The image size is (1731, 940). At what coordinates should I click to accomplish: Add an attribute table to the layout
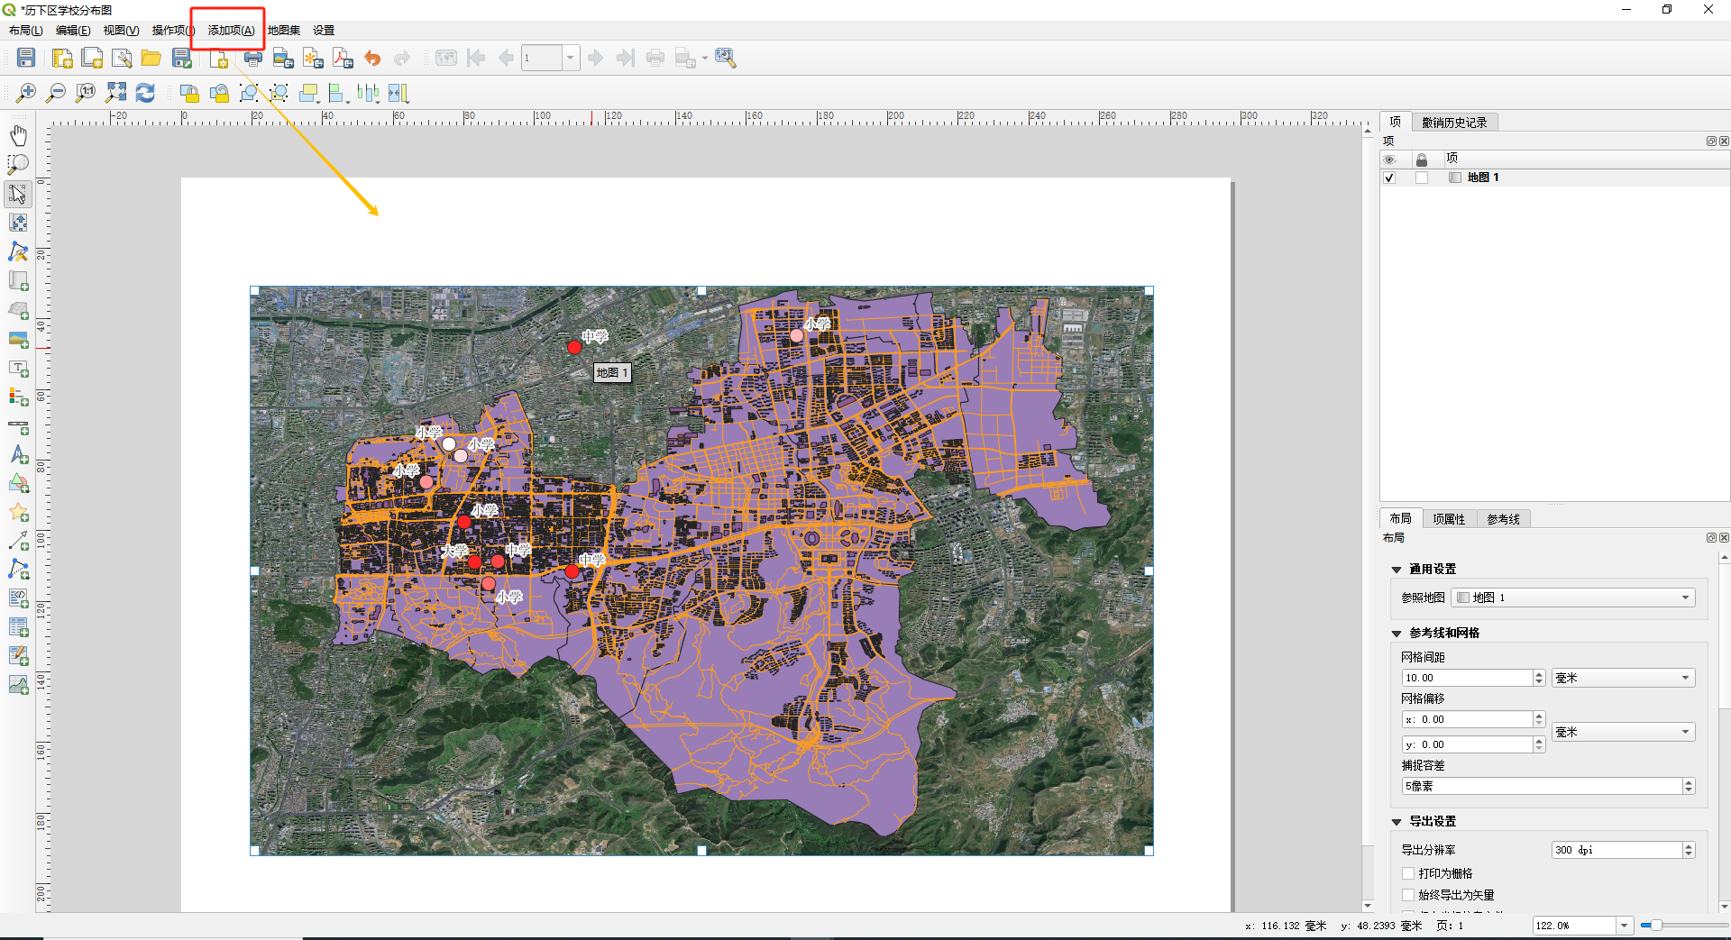(x=18, y=626)
